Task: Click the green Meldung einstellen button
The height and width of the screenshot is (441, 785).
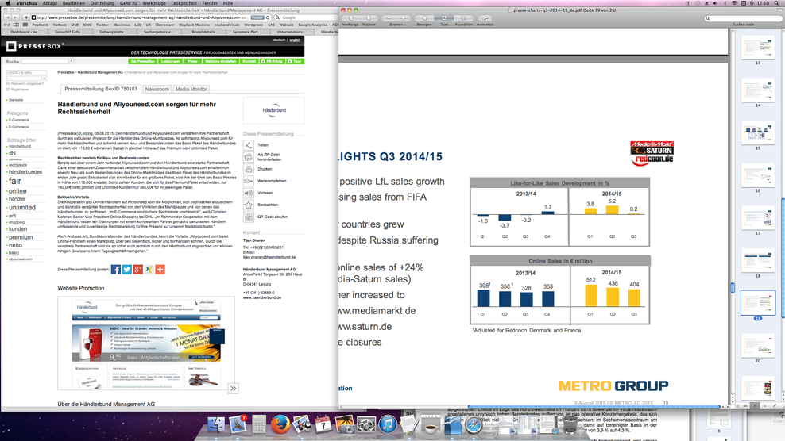Action: point(220,62)
